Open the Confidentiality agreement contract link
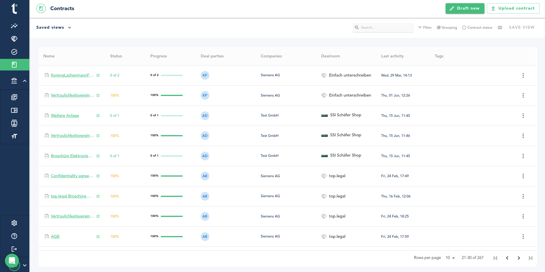 click(x=72, y=176)
